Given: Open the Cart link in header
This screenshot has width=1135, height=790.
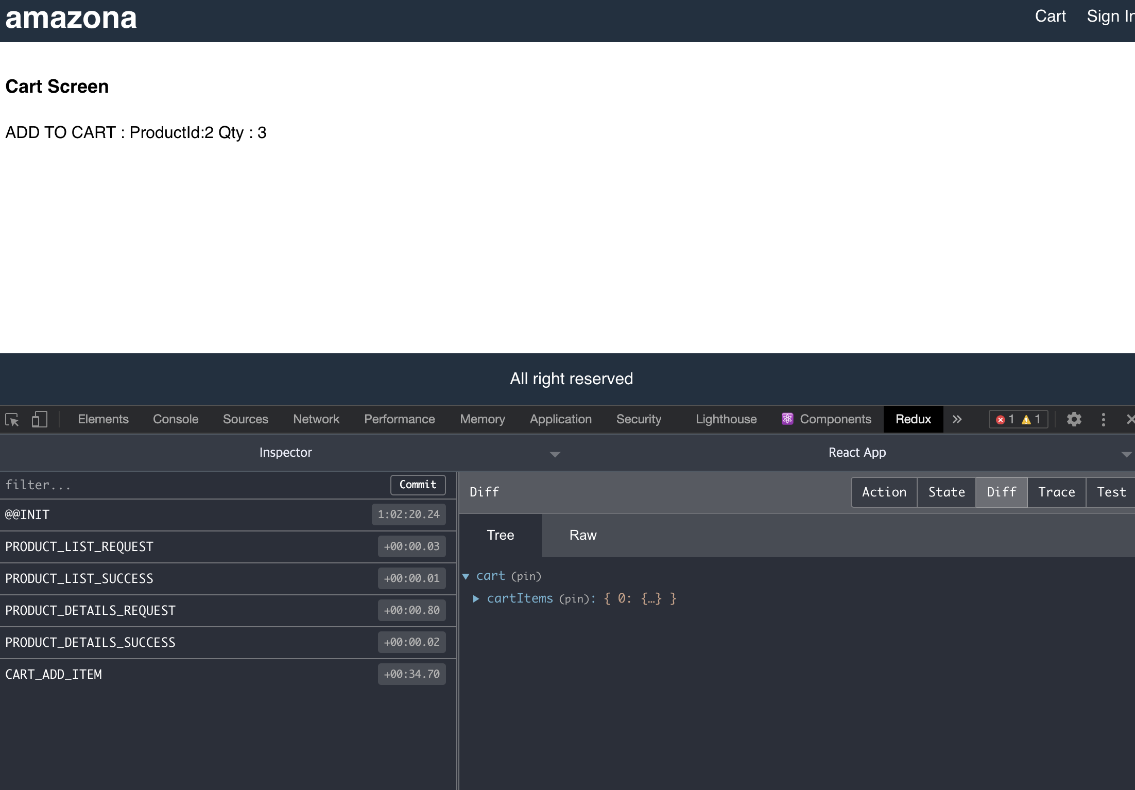Looking at the screenshot, I should pos(1050,16).
